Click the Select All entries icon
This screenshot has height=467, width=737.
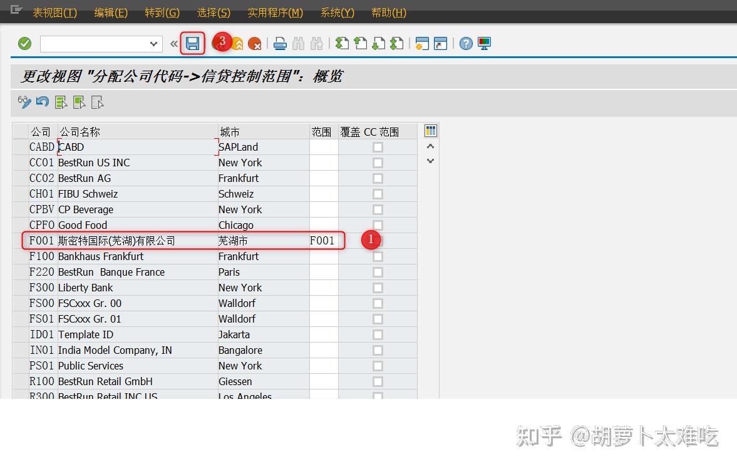tap(61, 102)
